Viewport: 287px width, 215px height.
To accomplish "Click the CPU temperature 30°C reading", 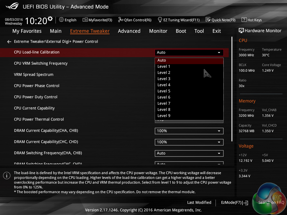I will coord(266,55).
